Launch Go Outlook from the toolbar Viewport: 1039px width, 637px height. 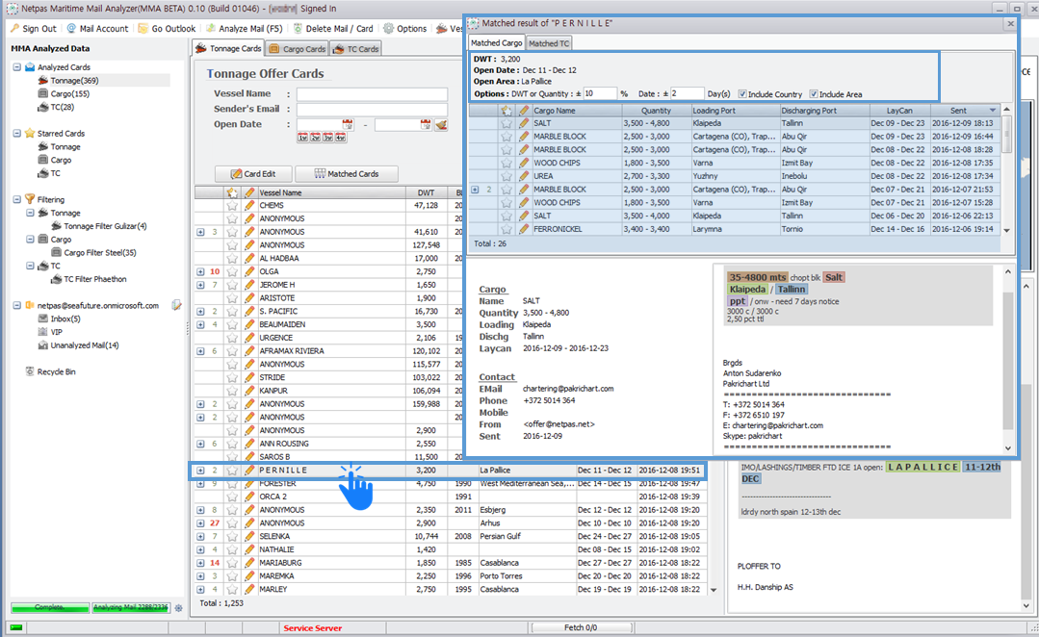coord(167,29)
